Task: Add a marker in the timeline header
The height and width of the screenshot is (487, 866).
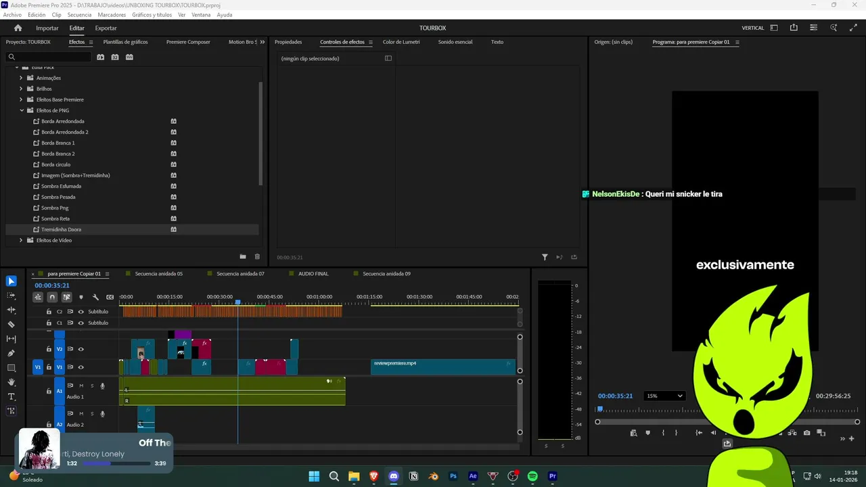Action: click(81, 297)
